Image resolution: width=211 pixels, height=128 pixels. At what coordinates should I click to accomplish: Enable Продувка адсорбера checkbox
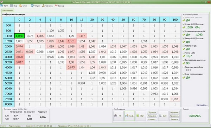(x=184, y=67)
